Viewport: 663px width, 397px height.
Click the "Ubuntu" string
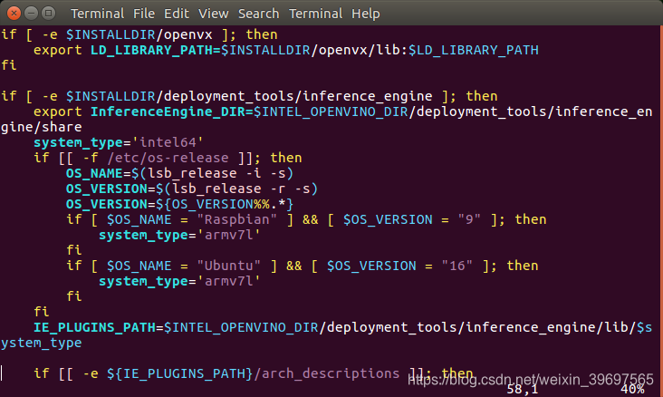229,266
